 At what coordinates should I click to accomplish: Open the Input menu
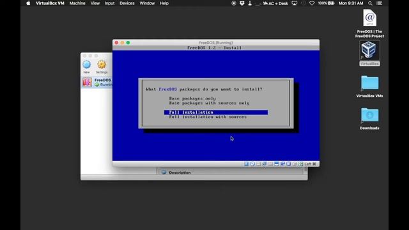[109, 3]
